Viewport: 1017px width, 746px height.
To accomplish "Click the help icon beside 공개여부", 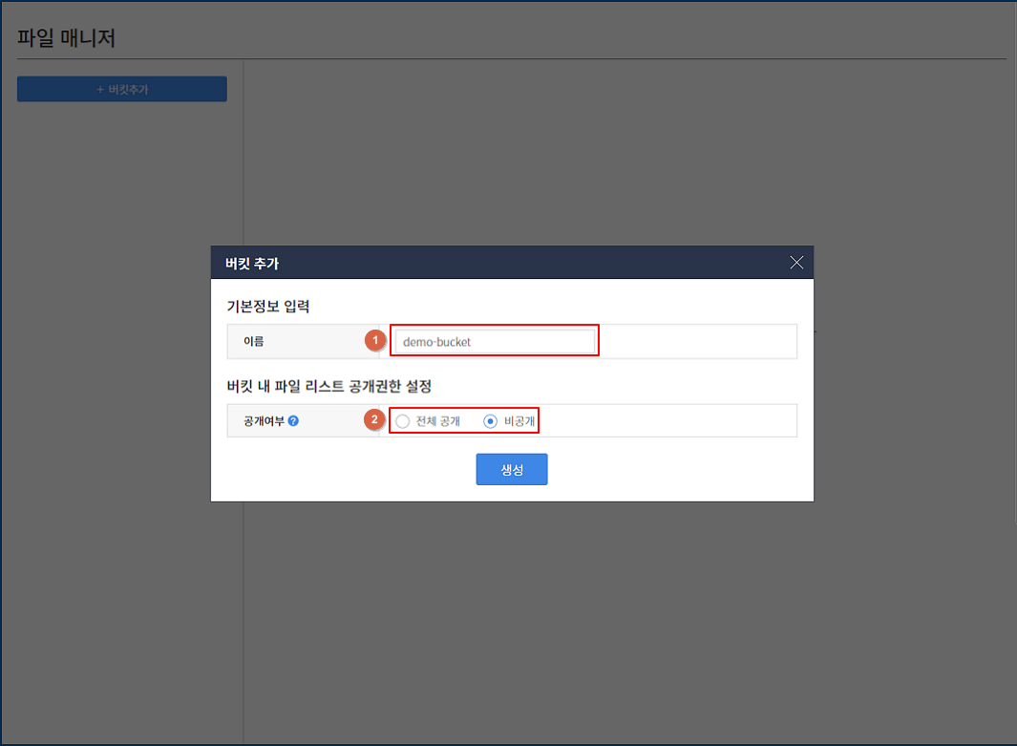I will coord(293,420).
